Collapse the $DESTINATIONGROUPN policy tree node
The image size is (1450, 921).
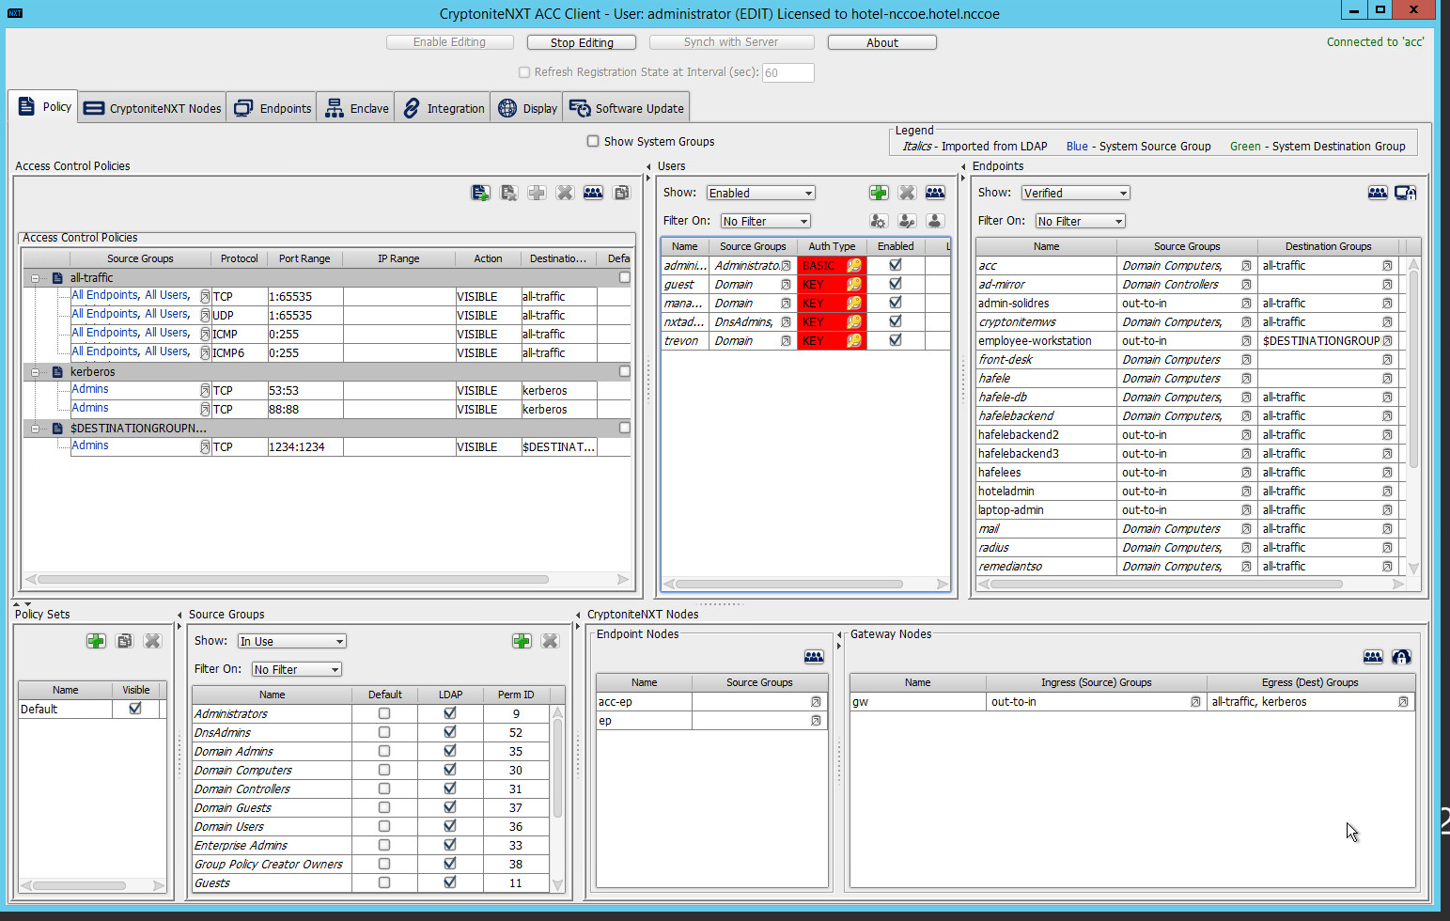coord(35,429)
